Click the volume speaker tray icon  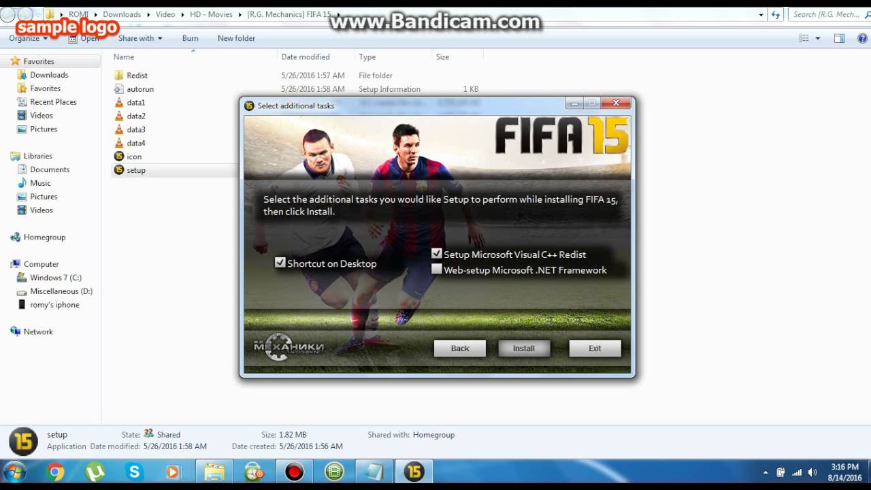pyautogui.click(x=812, y=472)
